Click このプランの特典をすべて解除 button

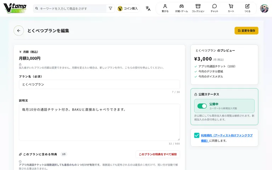click(x=158, y=154)
